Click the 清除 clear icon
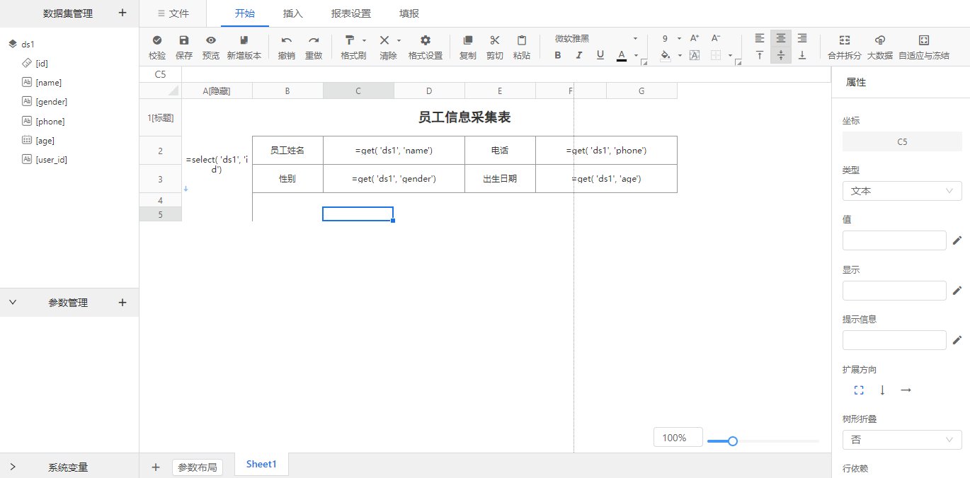Image resolution: width=970 pixels, height=478 pixels. coord(384,40)
